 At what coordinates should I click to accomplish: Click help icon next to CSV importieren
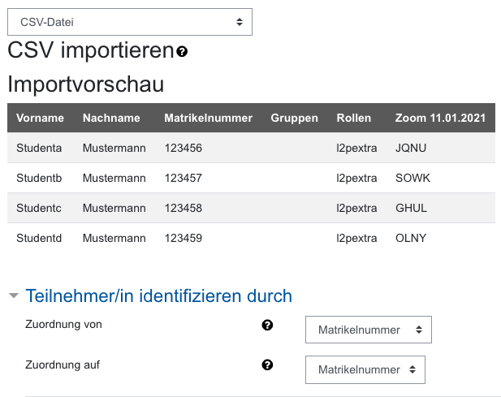tap(182, 51)
